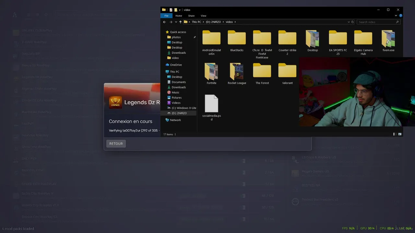Open the EA SPORTS FC 25 folder
Image resolution: width=415 pixels, height=233 pixels.
point(338,42)
